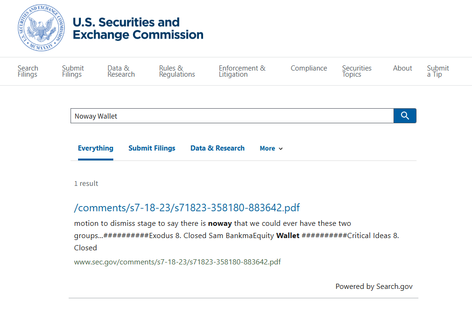The width and height of the screenshot is (472, 327).
Task: Select the Everything results tab
Action: click(95, 148)
